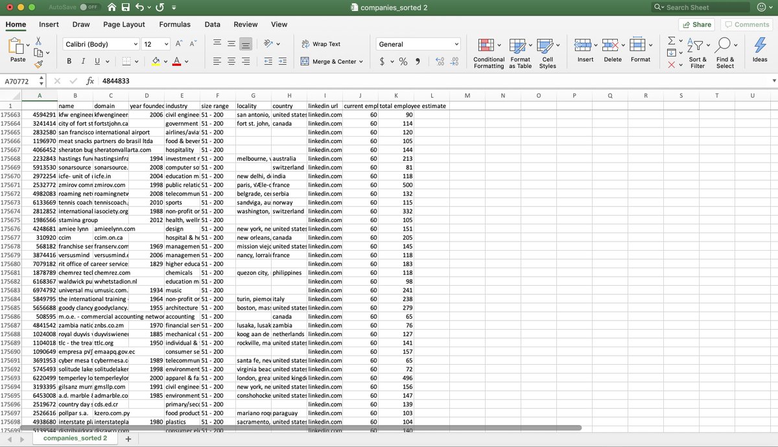Open the font size 12 dropdown
778x447 pixels.
pyautogui.click(x=166, y=44)
